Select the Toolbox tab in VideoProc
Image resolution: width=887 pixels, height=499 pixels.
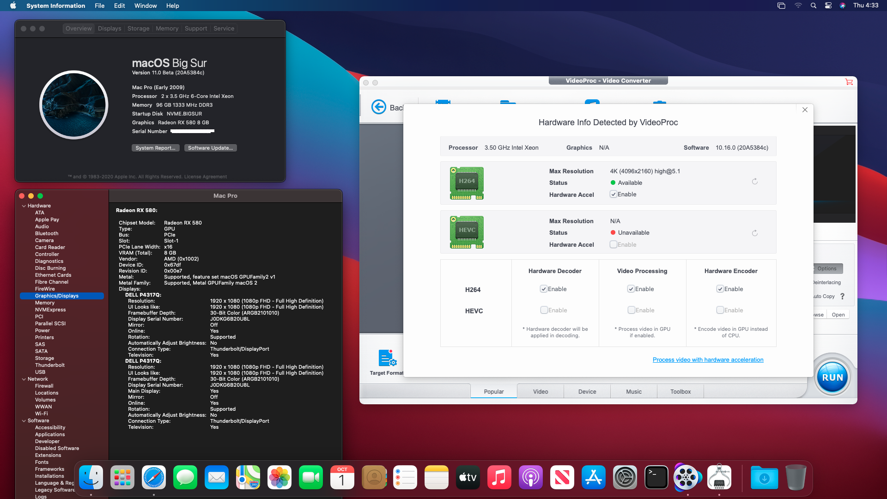tap(680, 391)
